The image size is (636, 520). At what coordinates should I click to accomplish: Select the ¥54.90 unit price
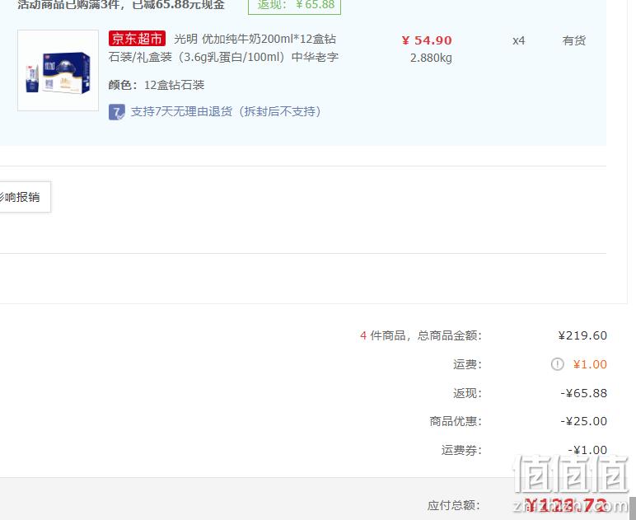[427, 40]
